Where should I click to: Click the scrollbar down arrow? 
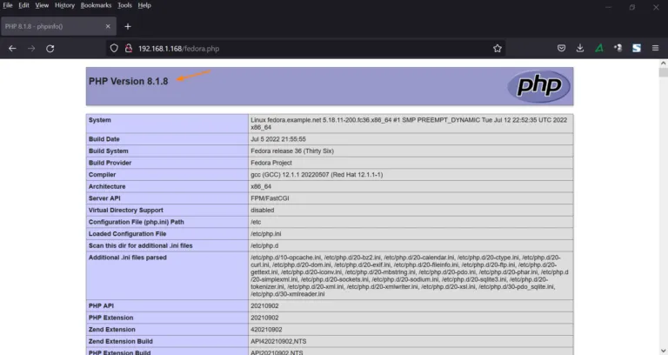pos(663,351)
